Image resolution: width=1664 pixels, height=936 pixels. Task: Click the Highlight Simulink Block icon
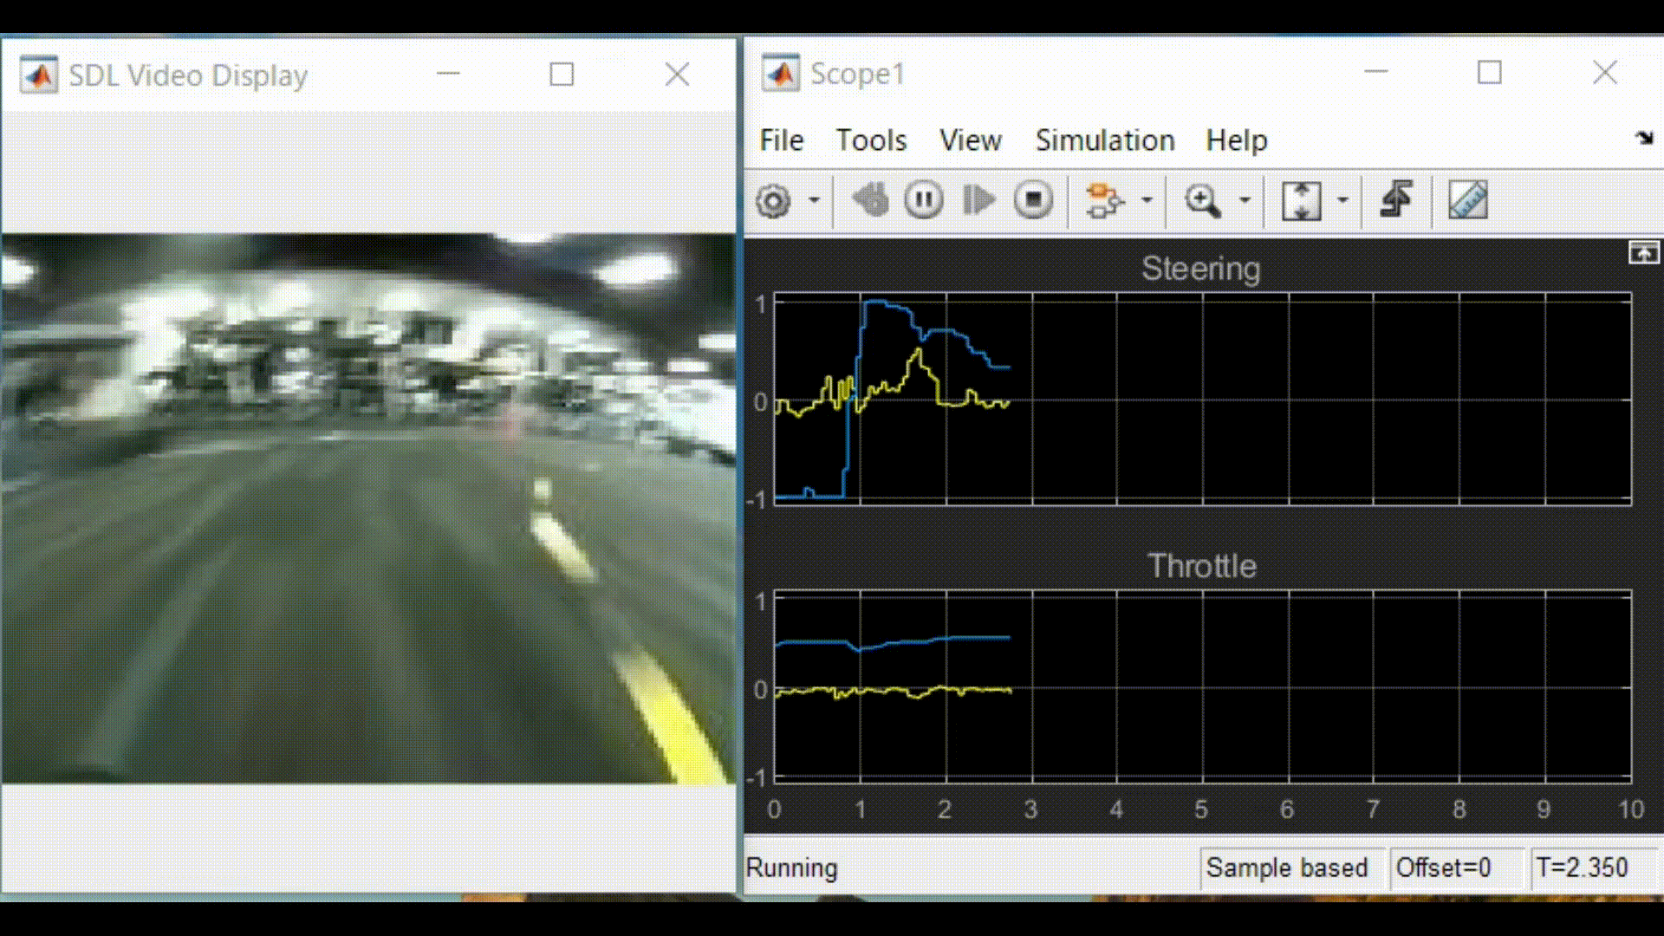[x=1104, y=201]
